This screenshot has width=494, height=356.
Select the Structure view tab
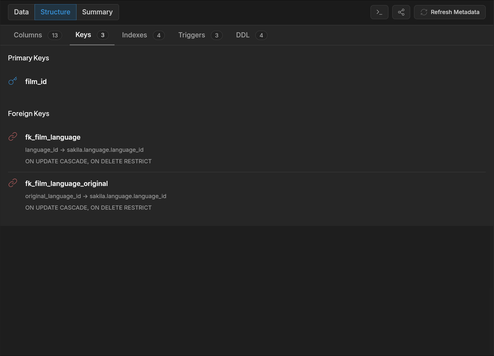coord(55,12)
